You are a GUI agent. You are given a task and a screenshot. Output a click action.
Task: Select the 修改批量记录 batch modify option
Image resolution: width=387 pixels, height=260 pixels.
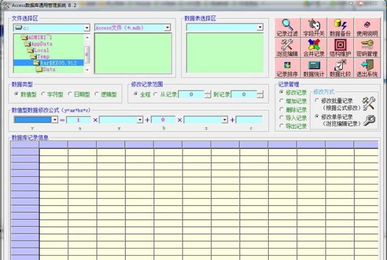tap(317, 101)
